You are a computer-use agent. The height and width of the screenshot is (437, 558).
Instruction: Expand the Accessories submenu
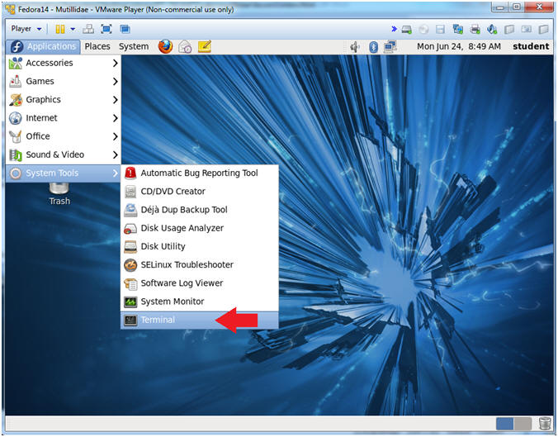tap(64, 63)
